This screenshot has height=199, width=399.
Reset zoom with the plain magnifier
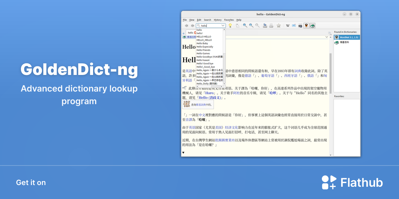pos(257,26)
